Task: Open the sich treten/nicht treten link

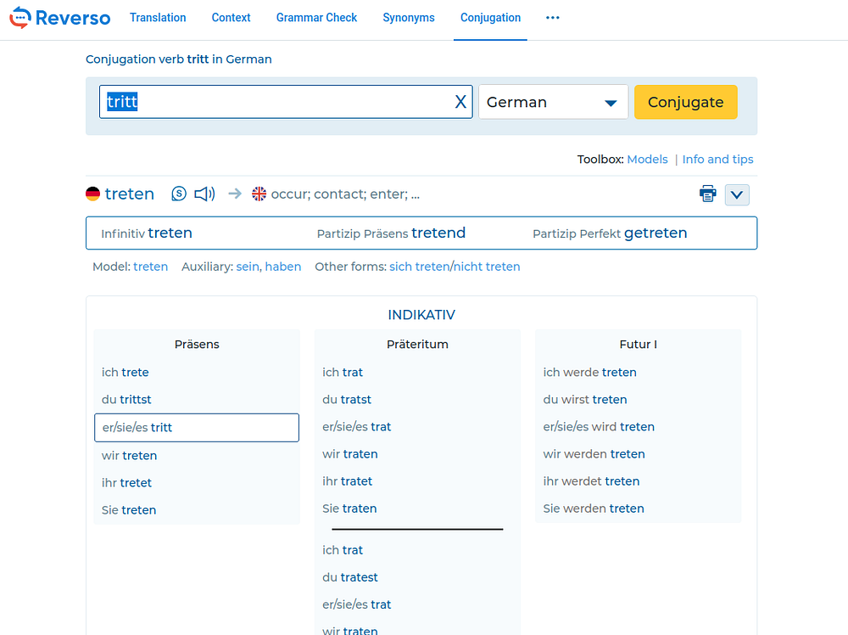Action: 455,267
